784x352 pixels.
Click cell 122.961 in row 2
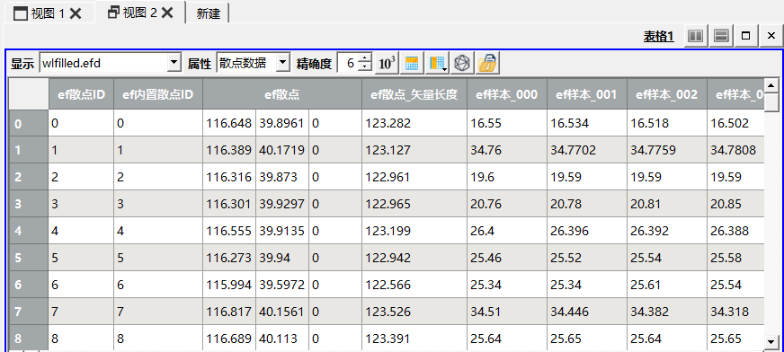coord(414,177)
